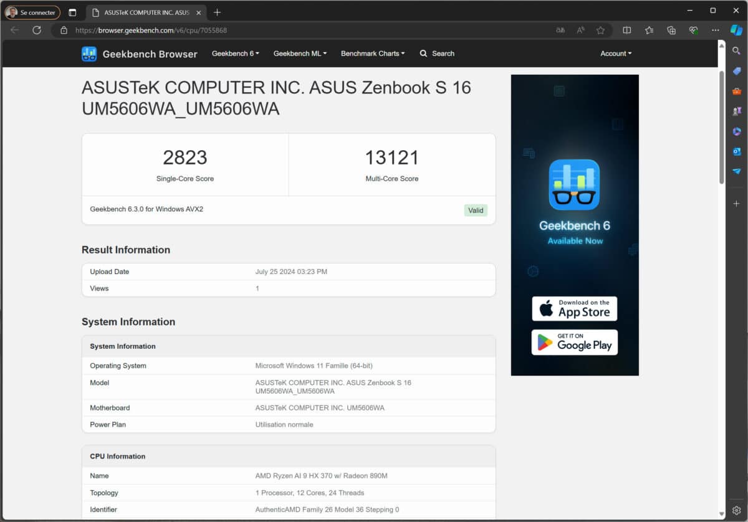Click the magnifier icon beside Search in navbar
Viewport: 748px width, 522px height.
pyautogui.click(x=424, y=54)
